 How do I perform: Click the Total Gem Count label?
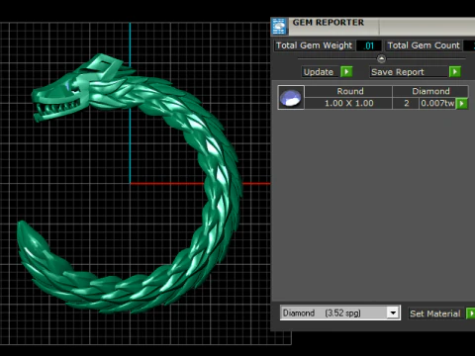pos(424,45)
